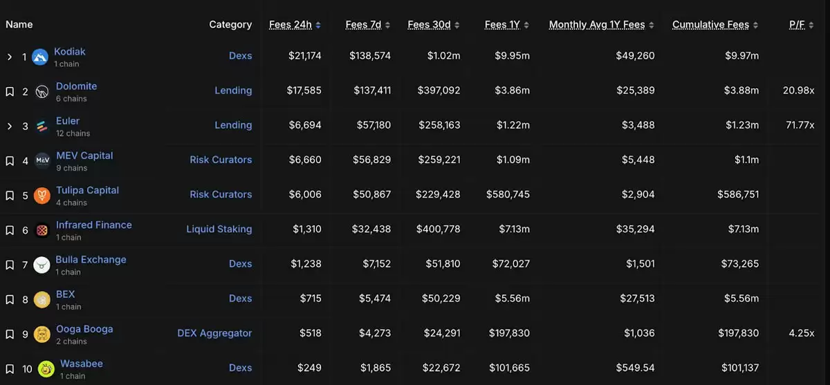This screenshot has width=830, height=385.
Task: Click the MEV Capital logo icon
Action: [42, 161]
